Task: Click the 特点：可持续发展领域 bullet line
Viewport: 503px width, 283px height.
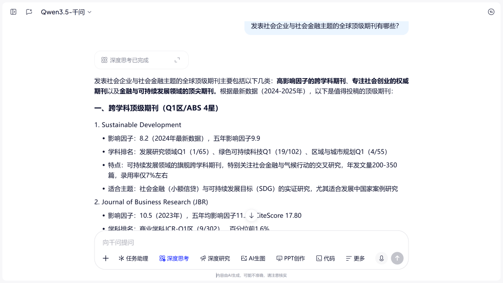Action: [x=252, y=170]
